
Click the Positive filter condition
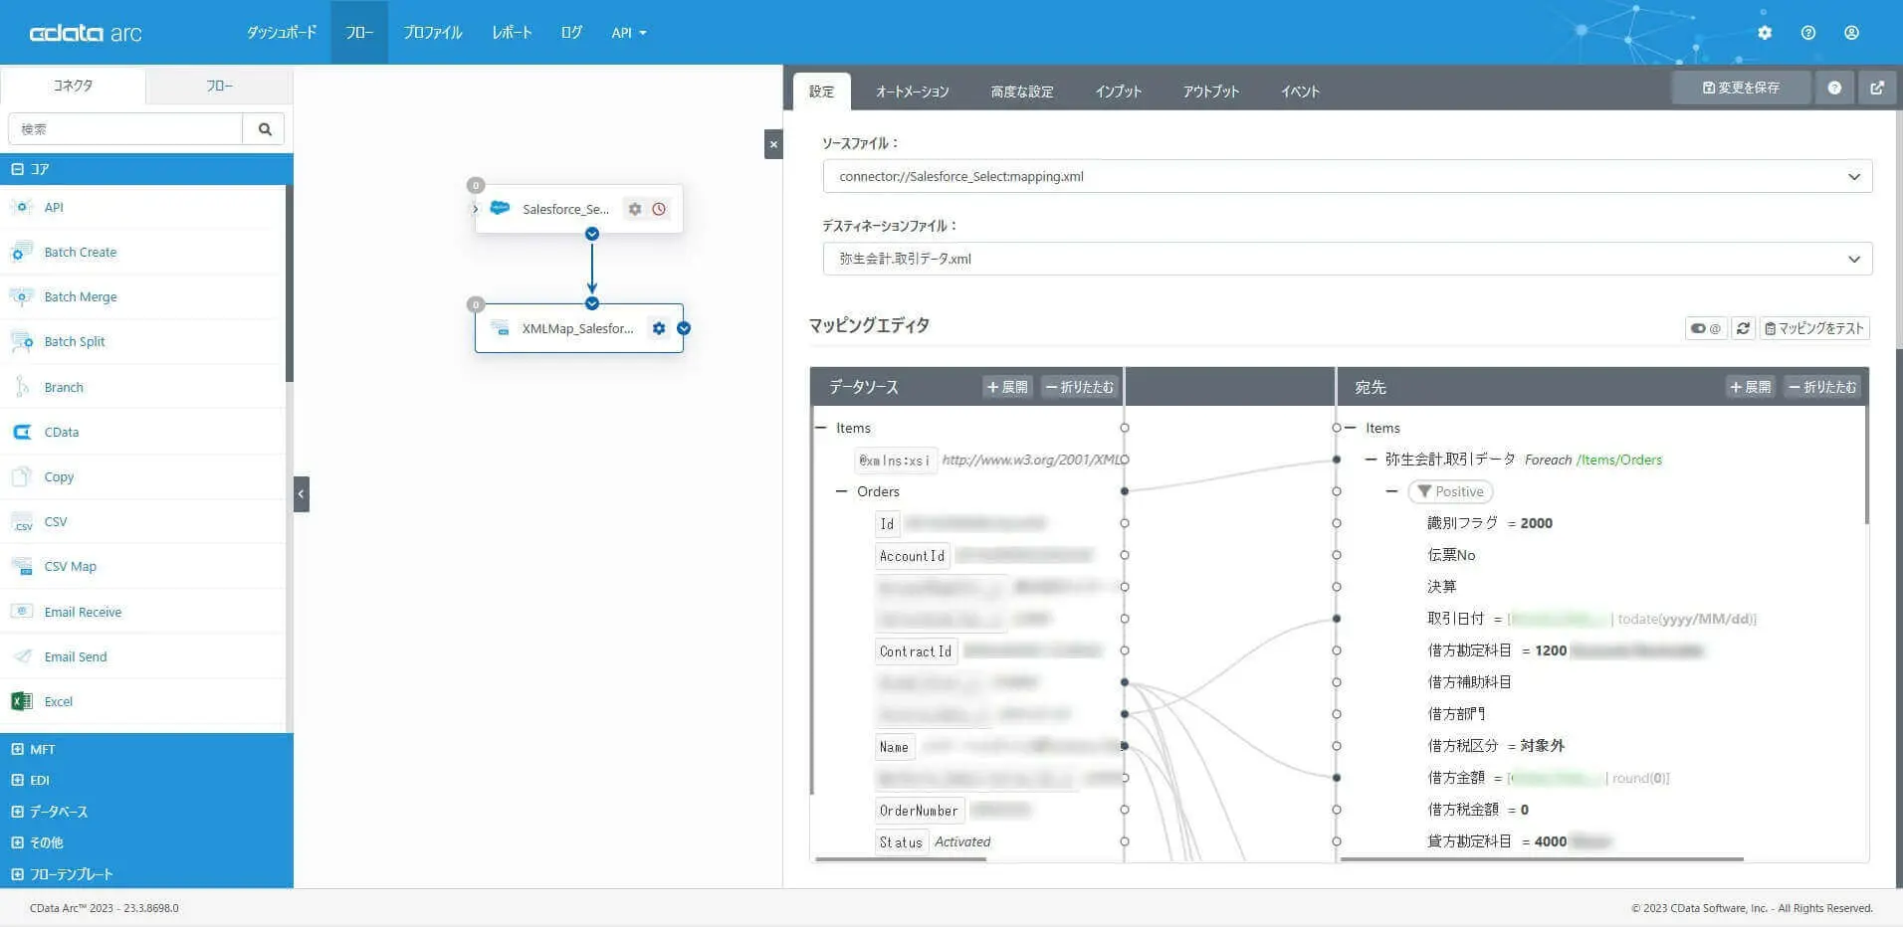[1450, 491]
